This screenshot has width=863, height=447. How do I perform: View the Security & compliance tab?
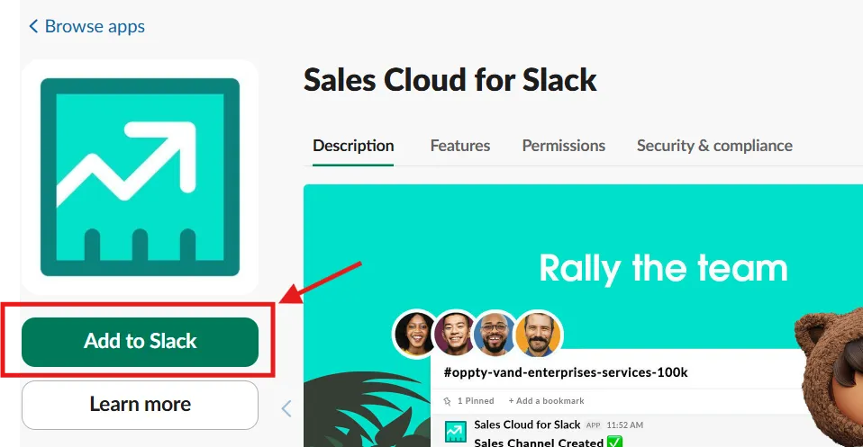(714, 146)
